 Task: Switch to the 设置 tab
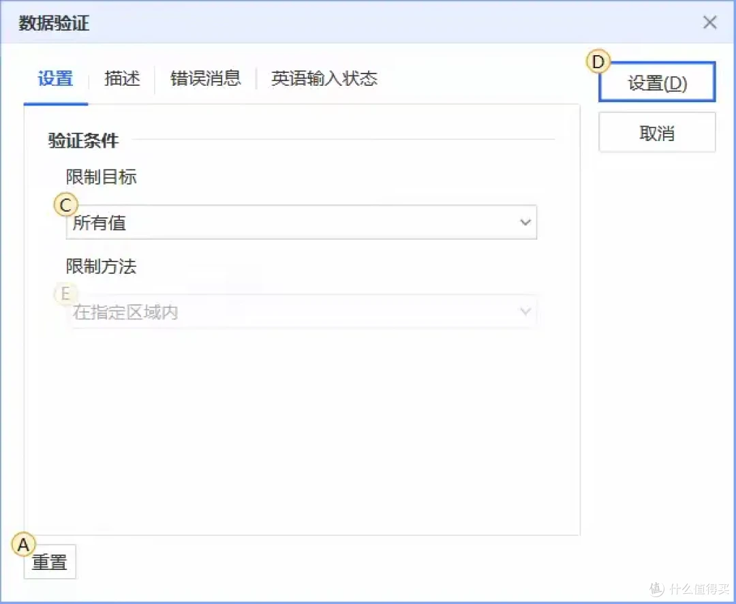pyautogui.click(x=55, y=78)
